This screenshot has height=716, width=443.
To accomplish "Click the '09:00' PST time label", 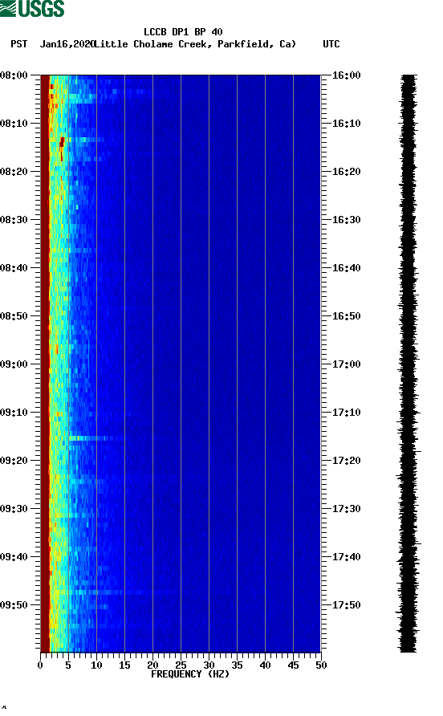I will coord(14,364).
